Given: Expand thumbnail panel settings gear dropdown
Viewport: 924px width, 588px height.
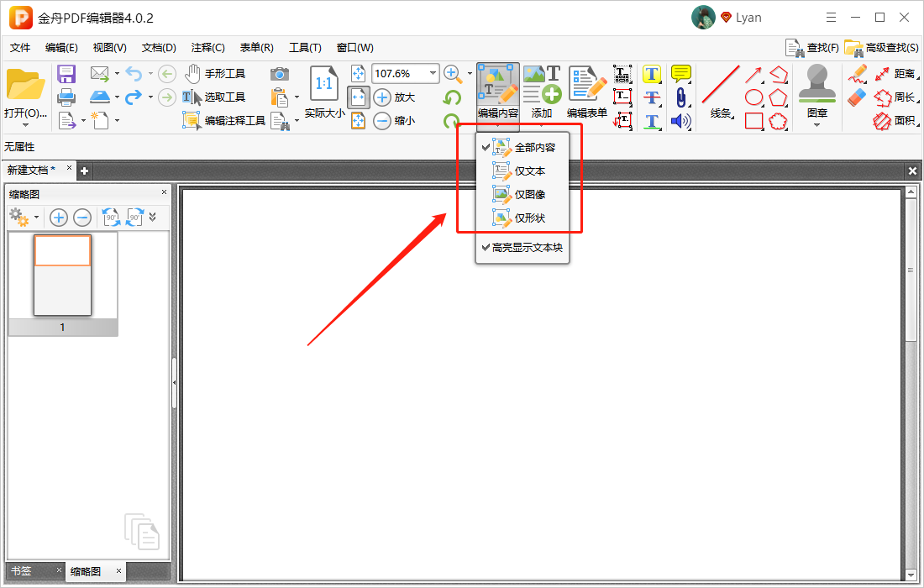Looking at the screenshot, I should pyautogui.click(x=36, y=218).
